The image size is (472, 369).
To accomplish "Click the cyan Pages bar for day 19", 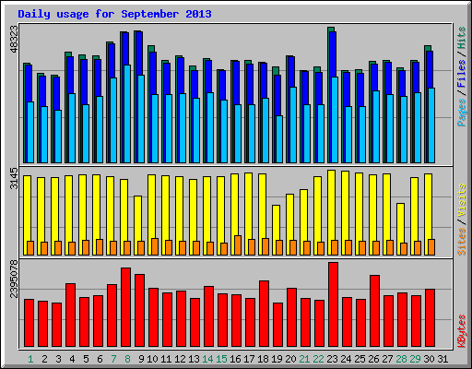I will [x=279, y=139].
